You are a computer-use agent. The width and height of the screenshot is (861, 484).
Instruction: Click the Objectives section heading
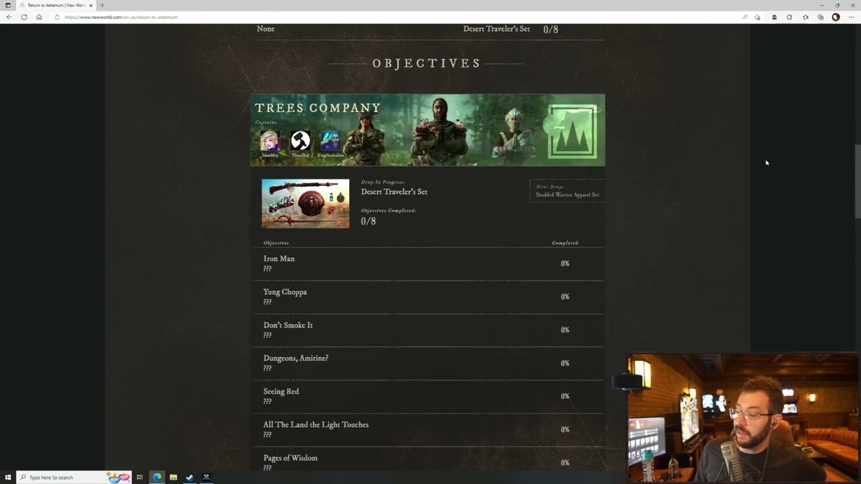pyautogui.click(x=426, y=63)
